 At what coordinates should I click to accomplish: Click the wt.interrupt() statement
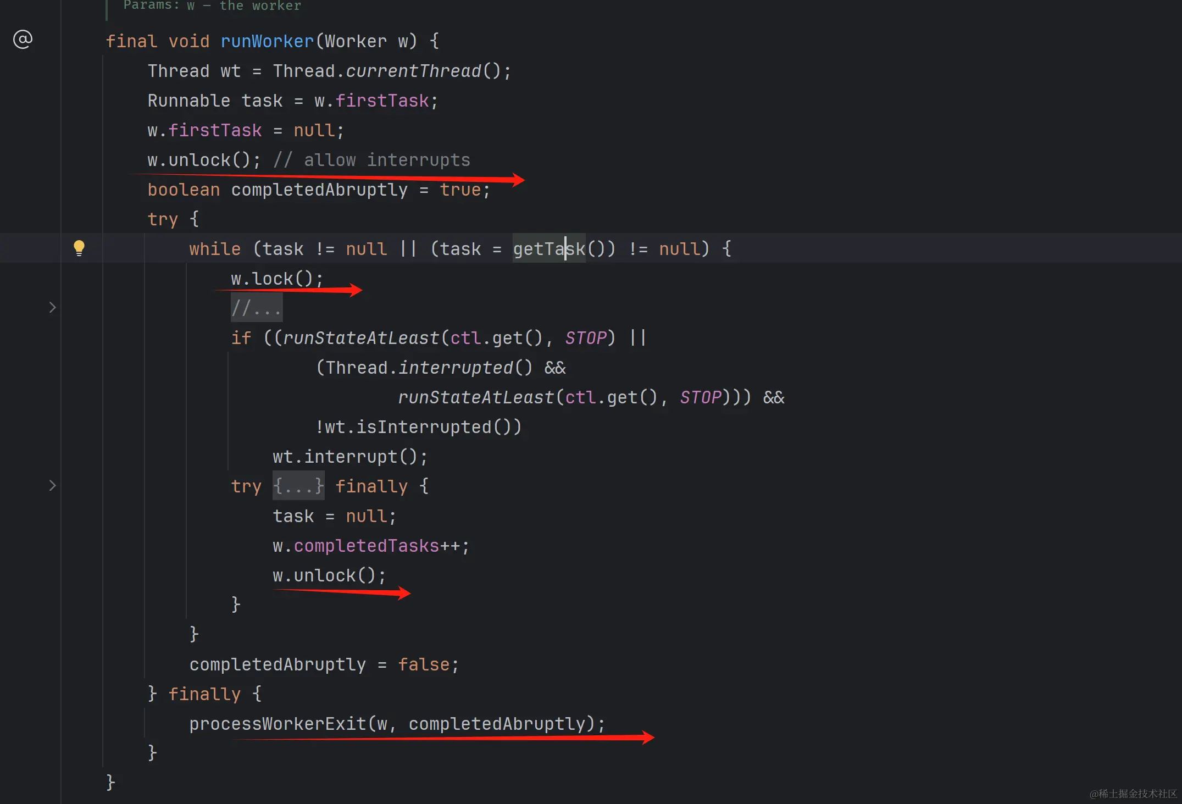(349, 457)
